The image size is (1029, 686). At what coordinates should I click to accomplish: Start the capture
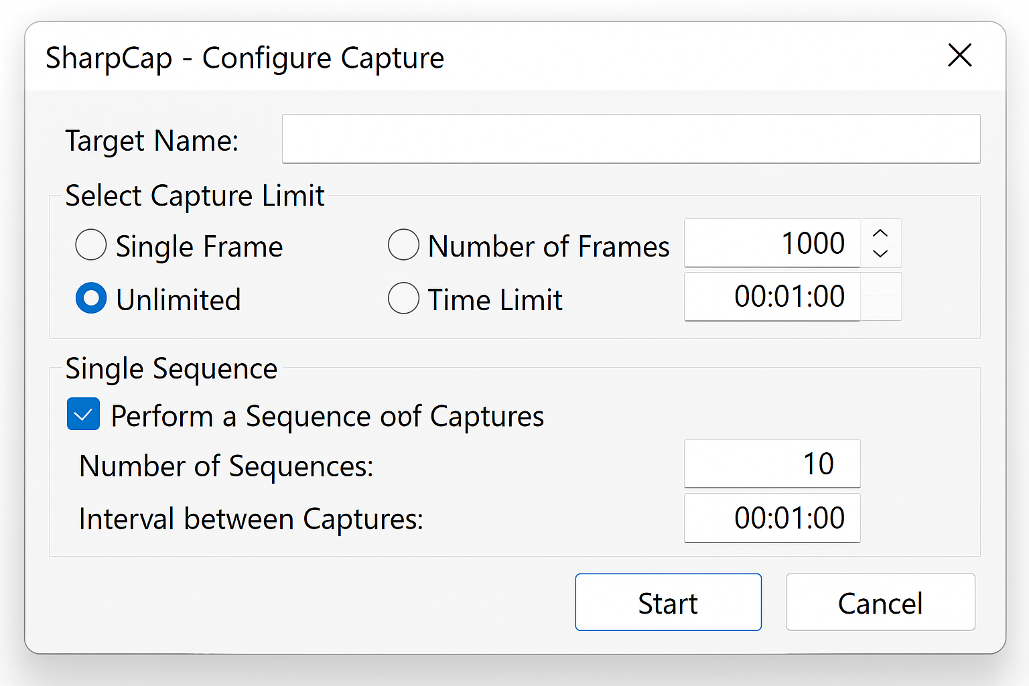[668, 602]
